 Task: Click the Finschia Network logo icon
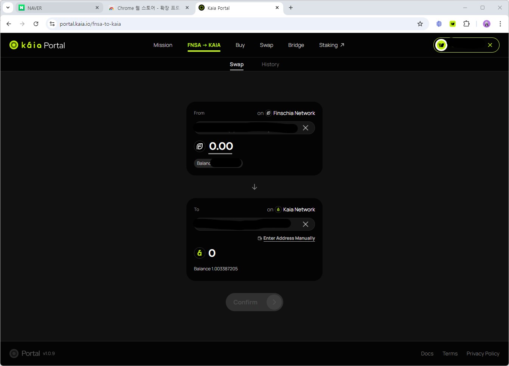click(x=268, y=113)
